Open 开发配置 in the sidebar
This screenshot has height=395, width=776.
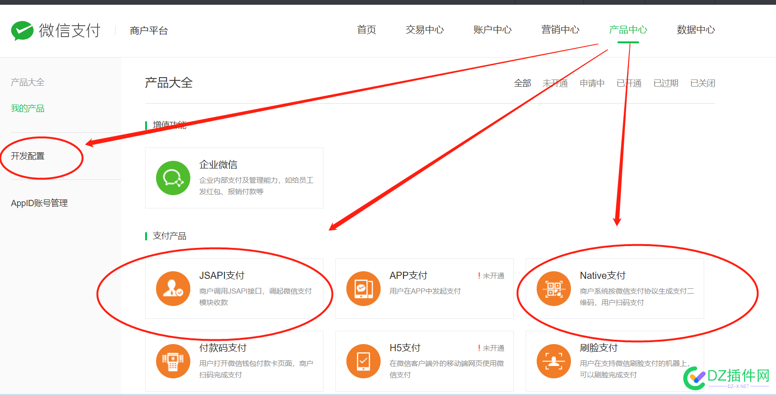(28, 156)
